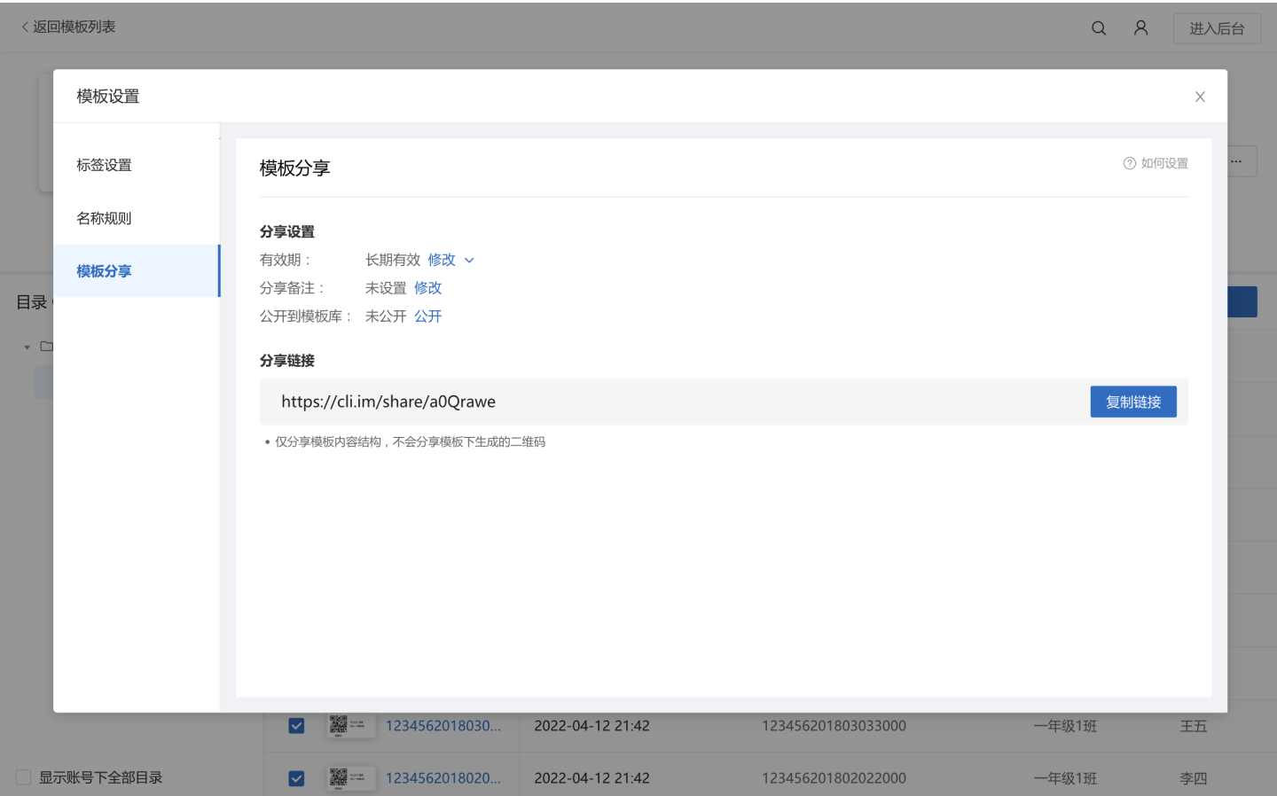Click the 李四 name cell
The height and width of the screenshot is (796, 1277).
coord(1194,778)
